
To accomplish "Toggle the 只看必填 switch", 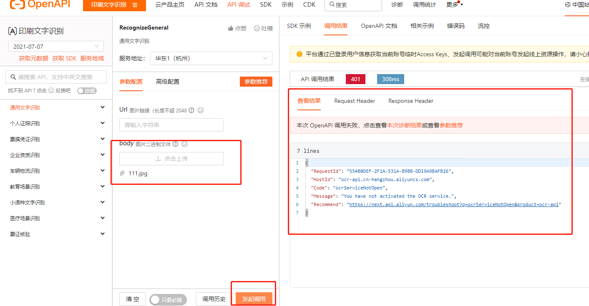I will 168,299.
